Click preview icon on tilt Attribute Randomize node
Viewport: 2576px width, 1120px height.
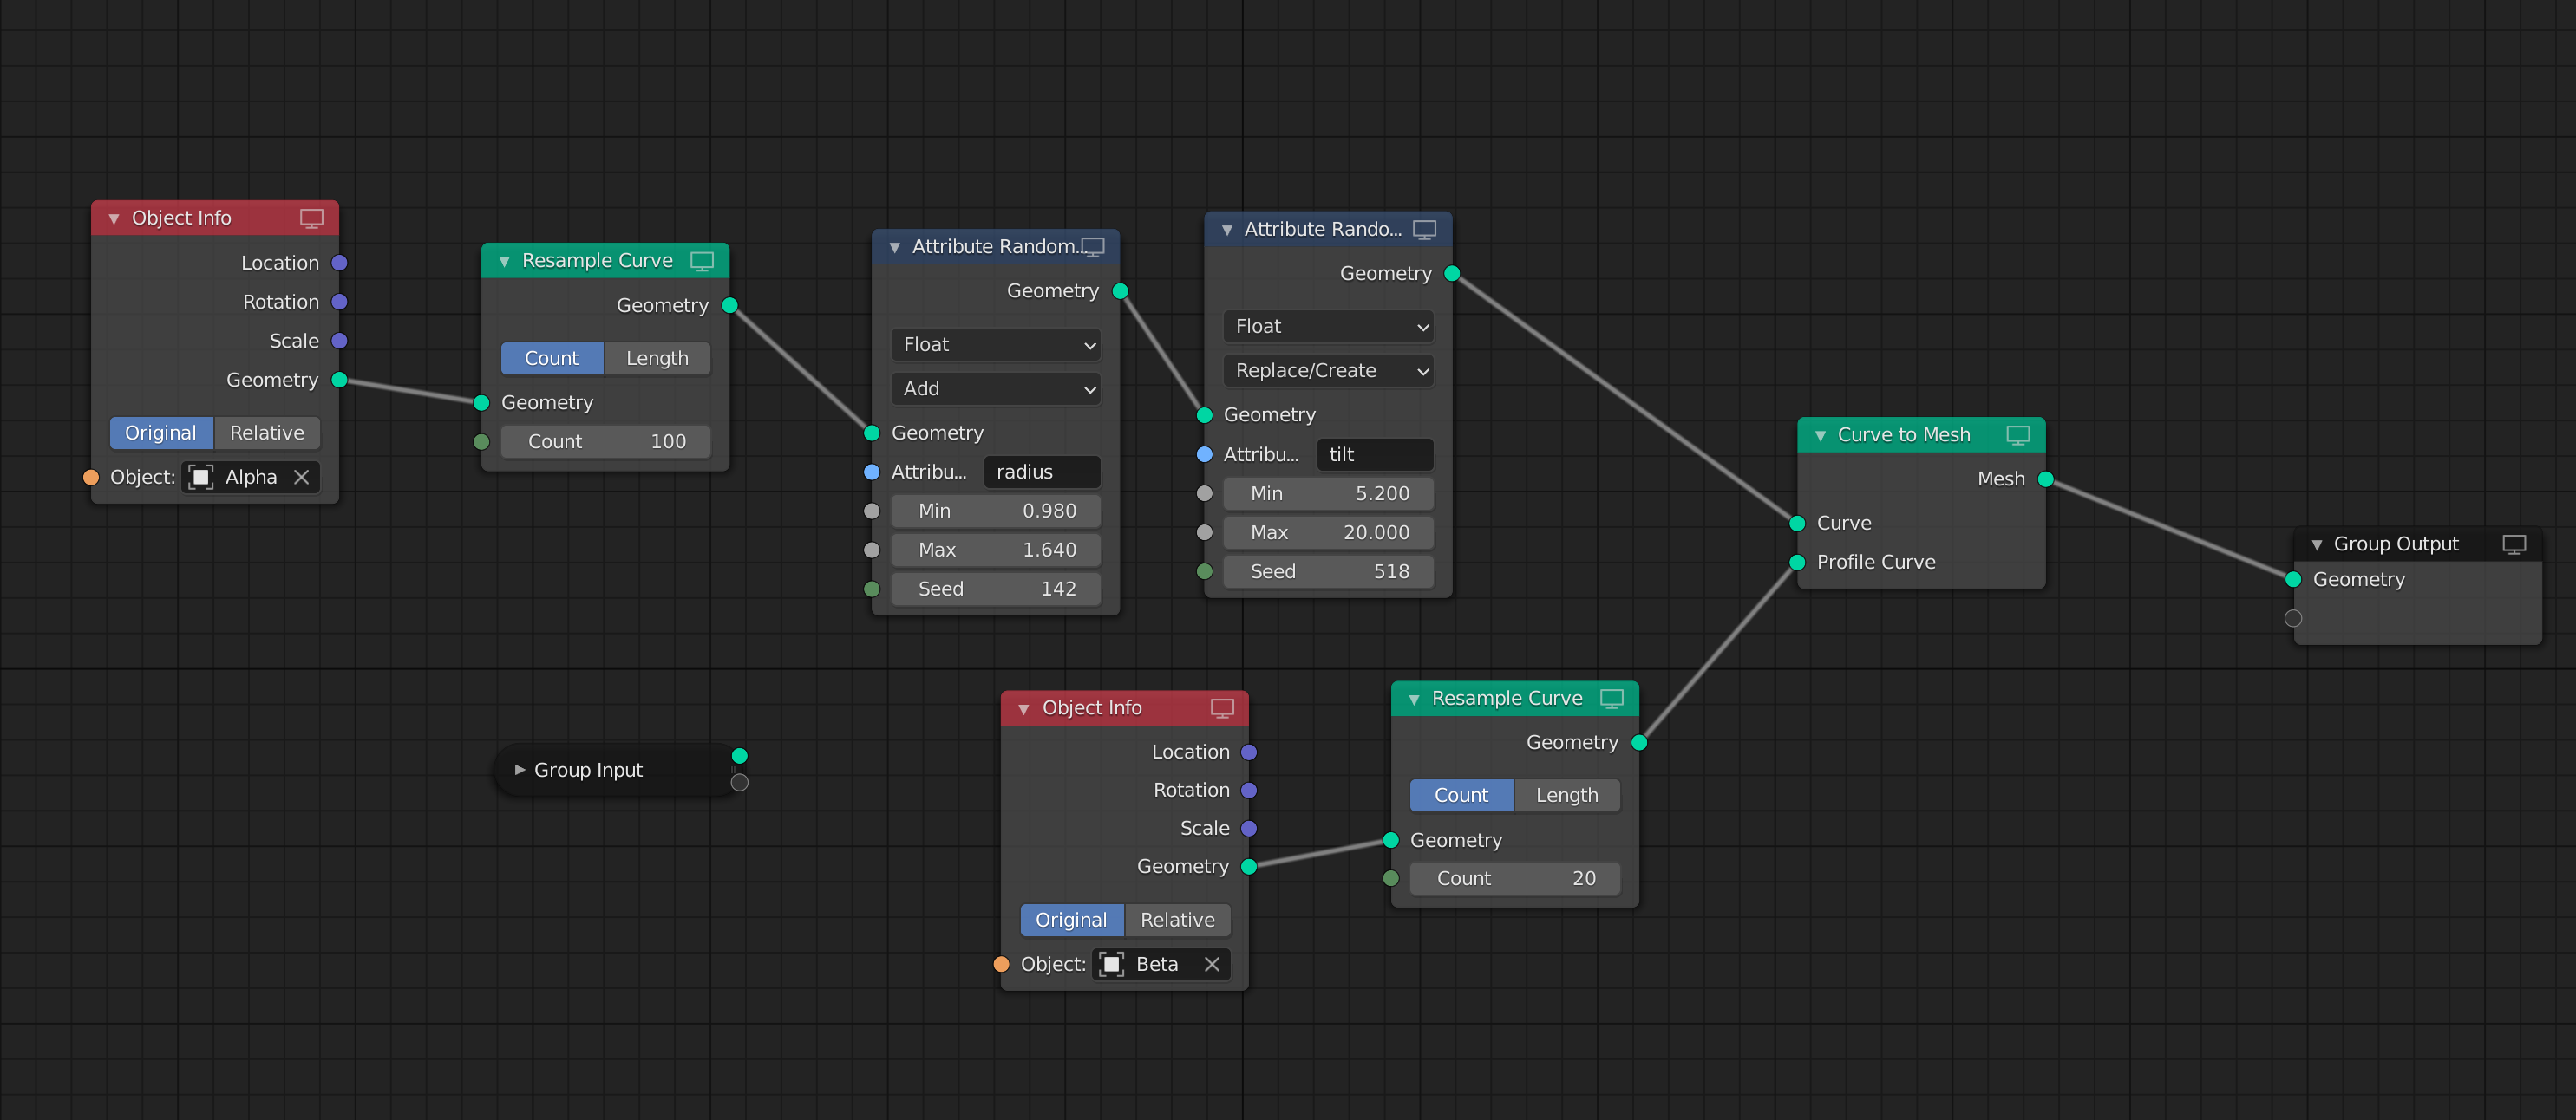click(1425, 230)
